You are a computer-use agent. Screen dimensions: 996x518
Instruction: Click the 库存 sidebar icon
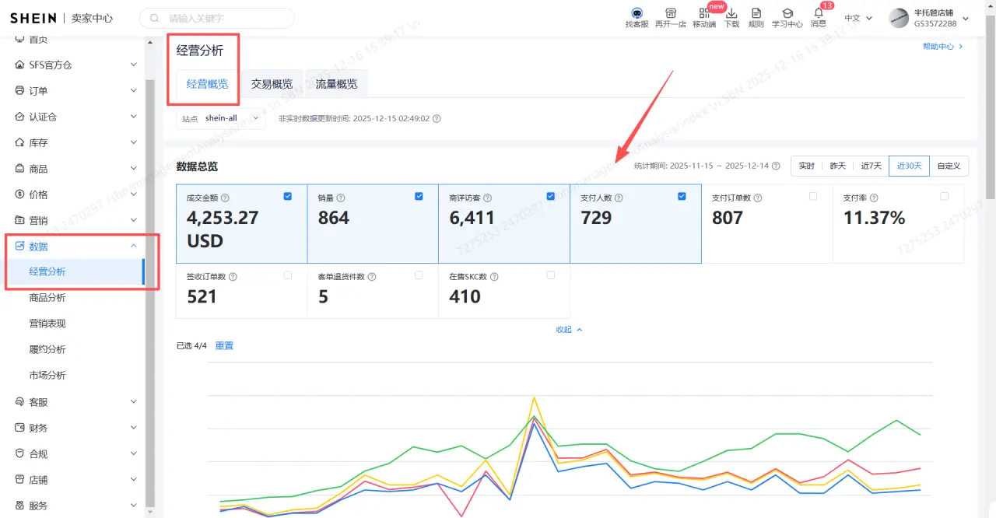click(x=20, y=143)
